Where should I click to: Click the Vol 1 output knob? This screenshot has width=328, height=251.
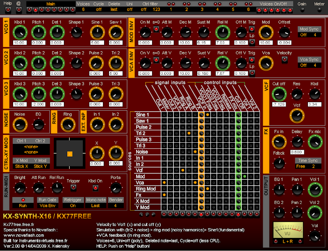coord(315,190)
